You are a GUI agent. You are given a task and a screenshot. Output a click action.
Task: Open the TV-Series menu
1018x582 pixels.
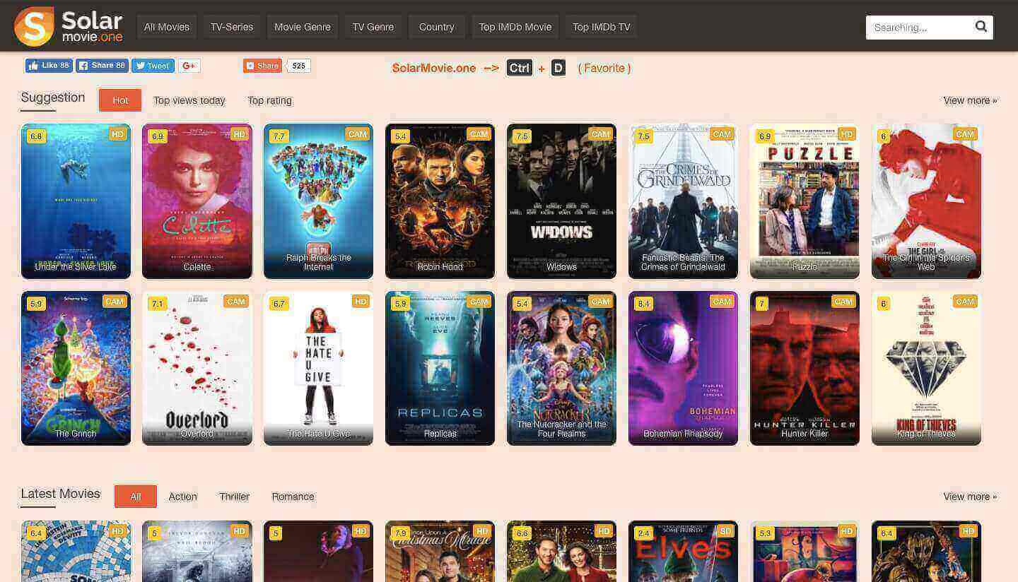pos(232,27)
